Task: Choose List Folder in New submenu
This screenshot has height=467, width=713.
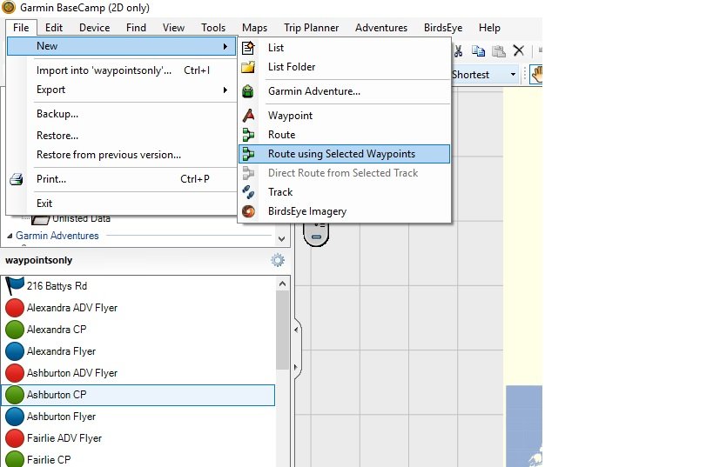Action: tap(344, 67)
